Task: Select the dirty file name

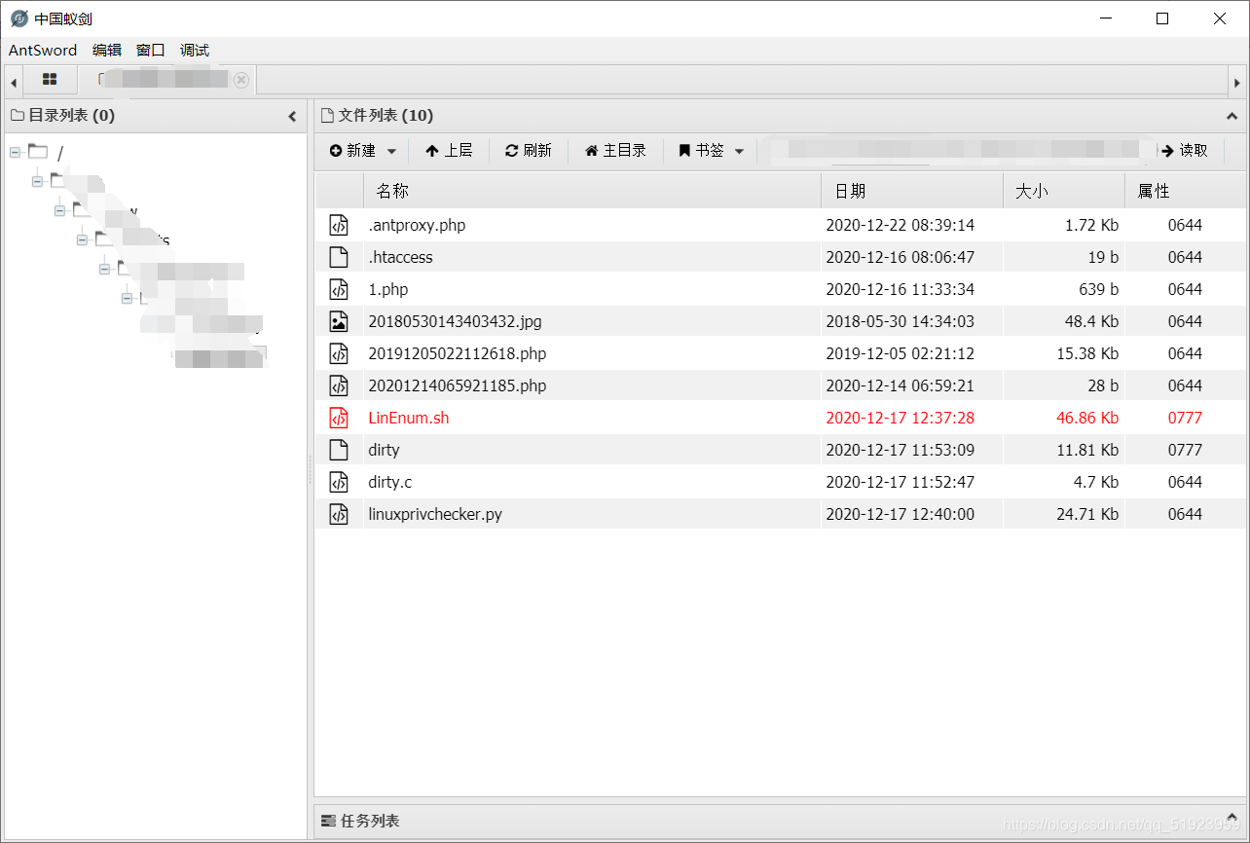Action: tap(384, 450)
